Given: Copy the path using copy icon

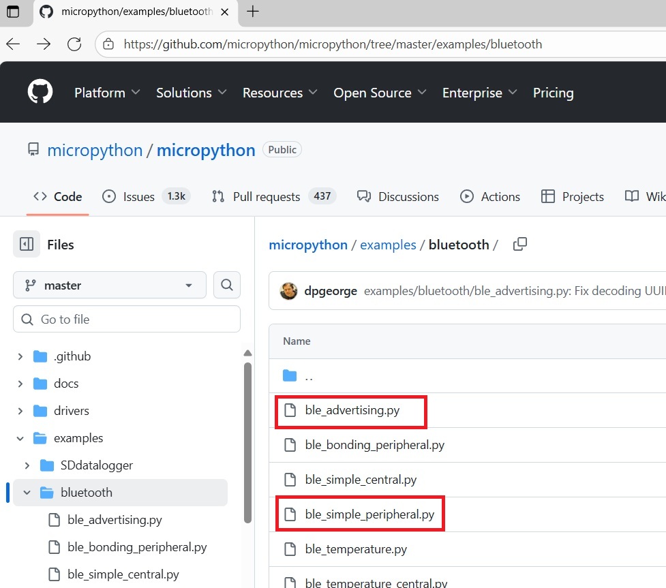Looking at the screenshot, I should point(519,244).
